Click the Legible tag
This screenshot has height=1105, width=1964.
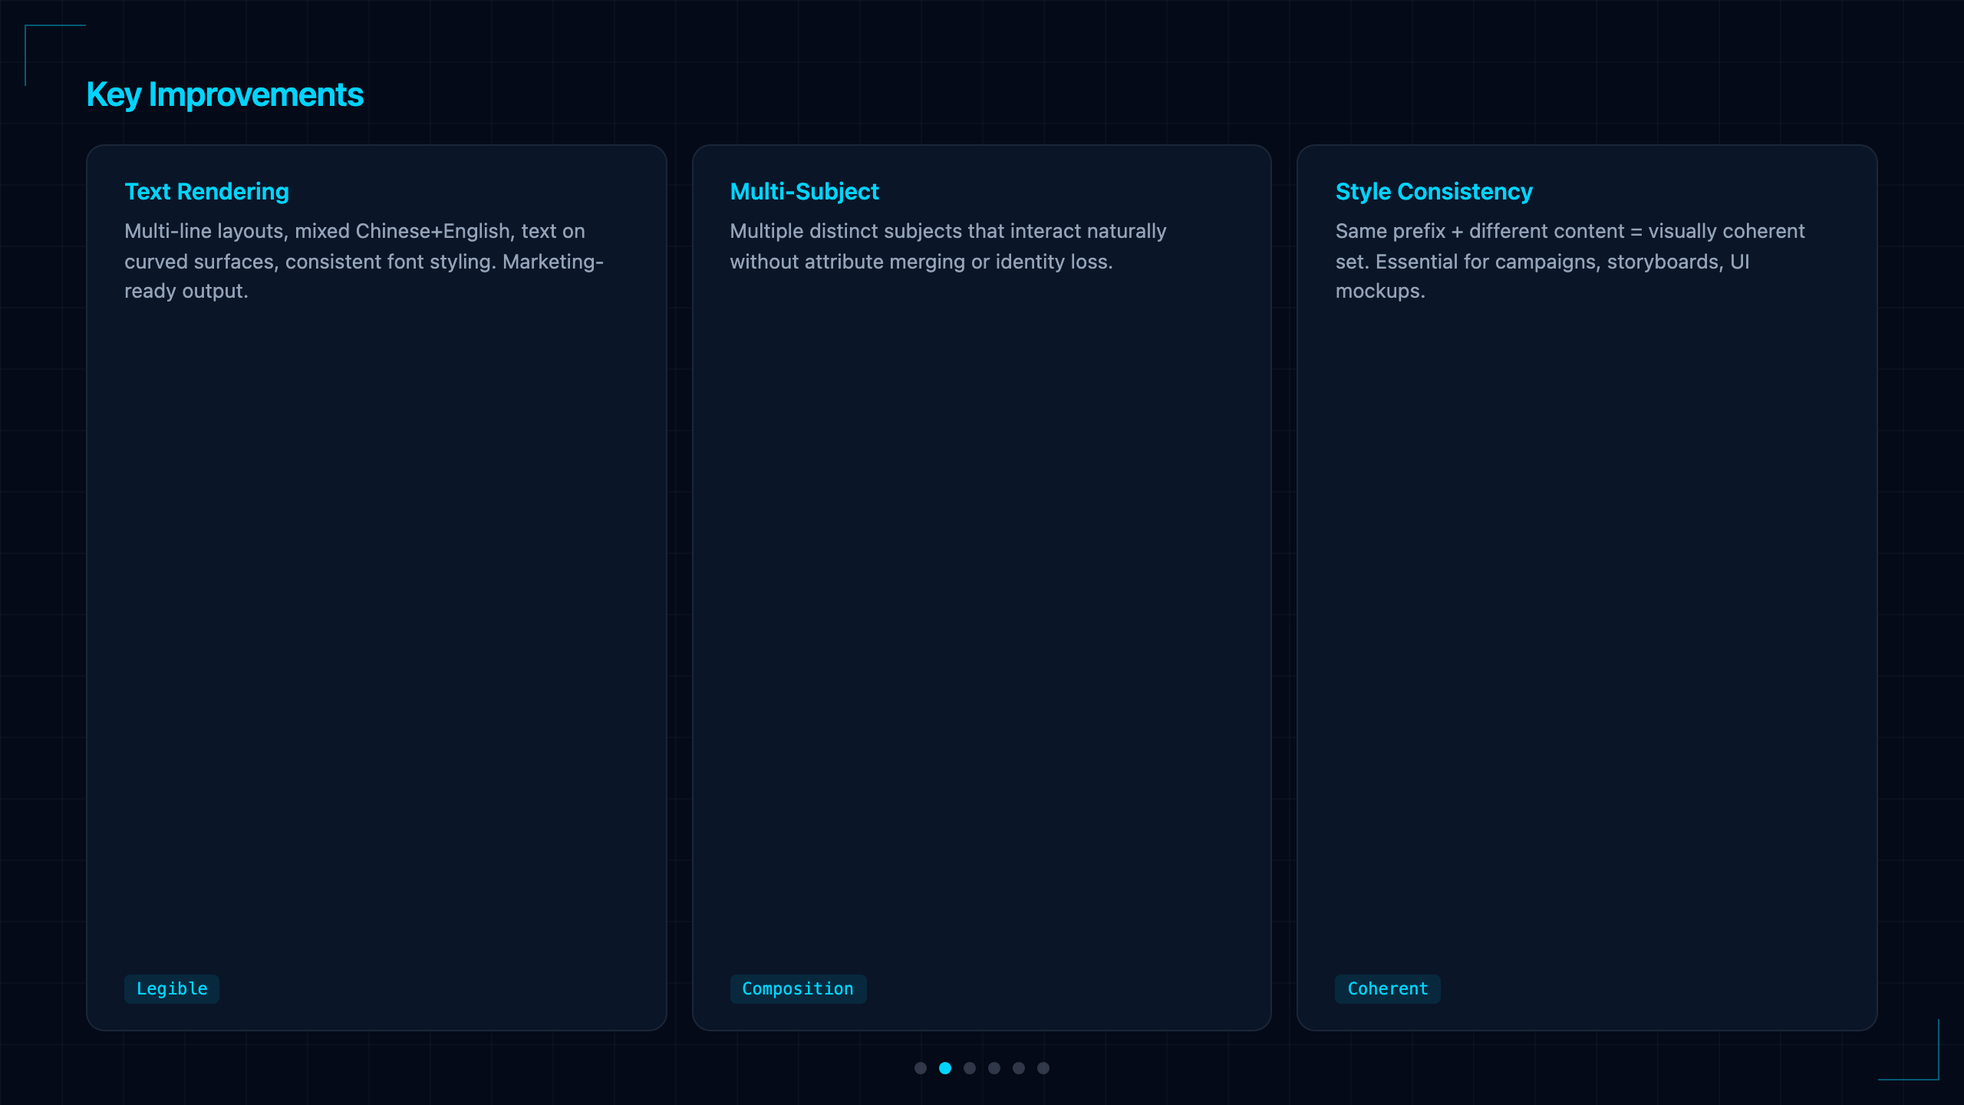(172, 989)
